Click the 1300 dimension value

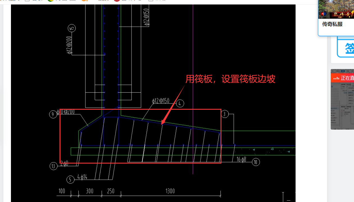point(170,191)
